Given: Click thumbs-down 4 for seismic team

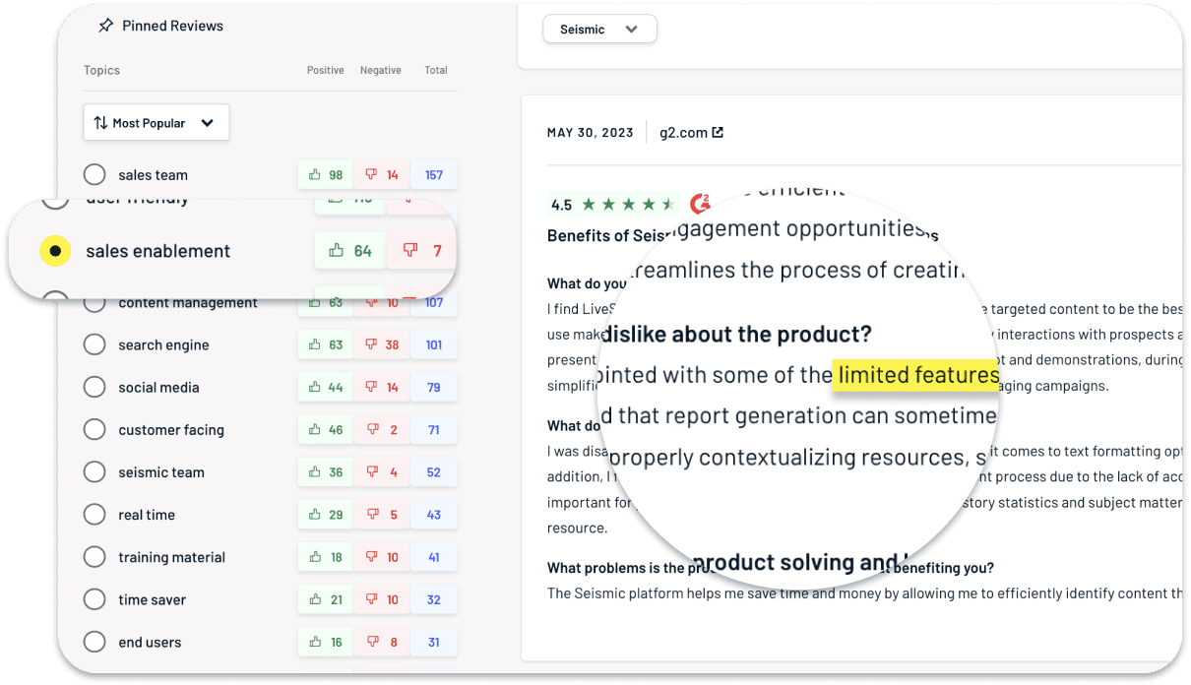Looking at the screenshot, I should click(x=382, y=472).
